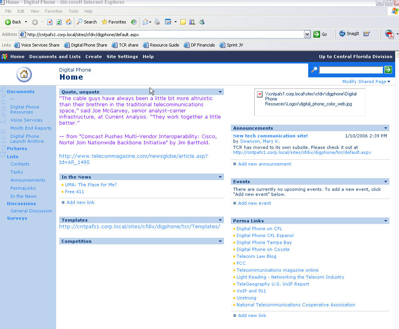Image resolution: width=399 pixels, height=329 pixels.
Task: Open the Search magnifier toolbar button
Action: click(87, 22)
